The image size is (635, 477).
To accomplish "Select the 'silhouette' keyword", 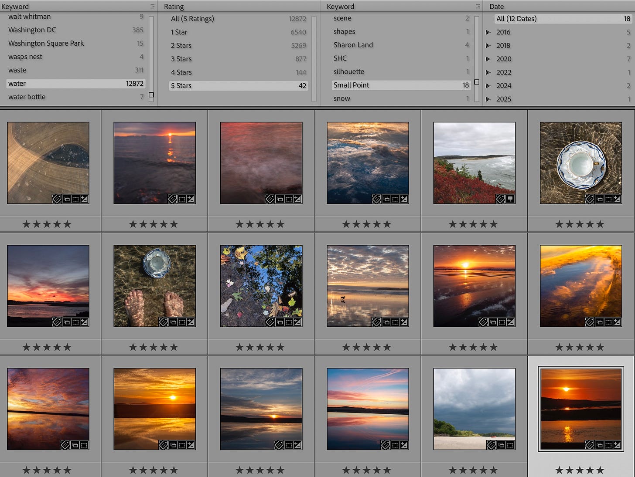I will pyautogui.click(x=401, y=71).
